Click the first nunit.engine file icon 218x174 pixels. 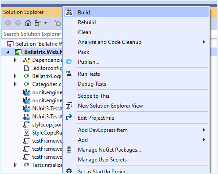point(26,93)
